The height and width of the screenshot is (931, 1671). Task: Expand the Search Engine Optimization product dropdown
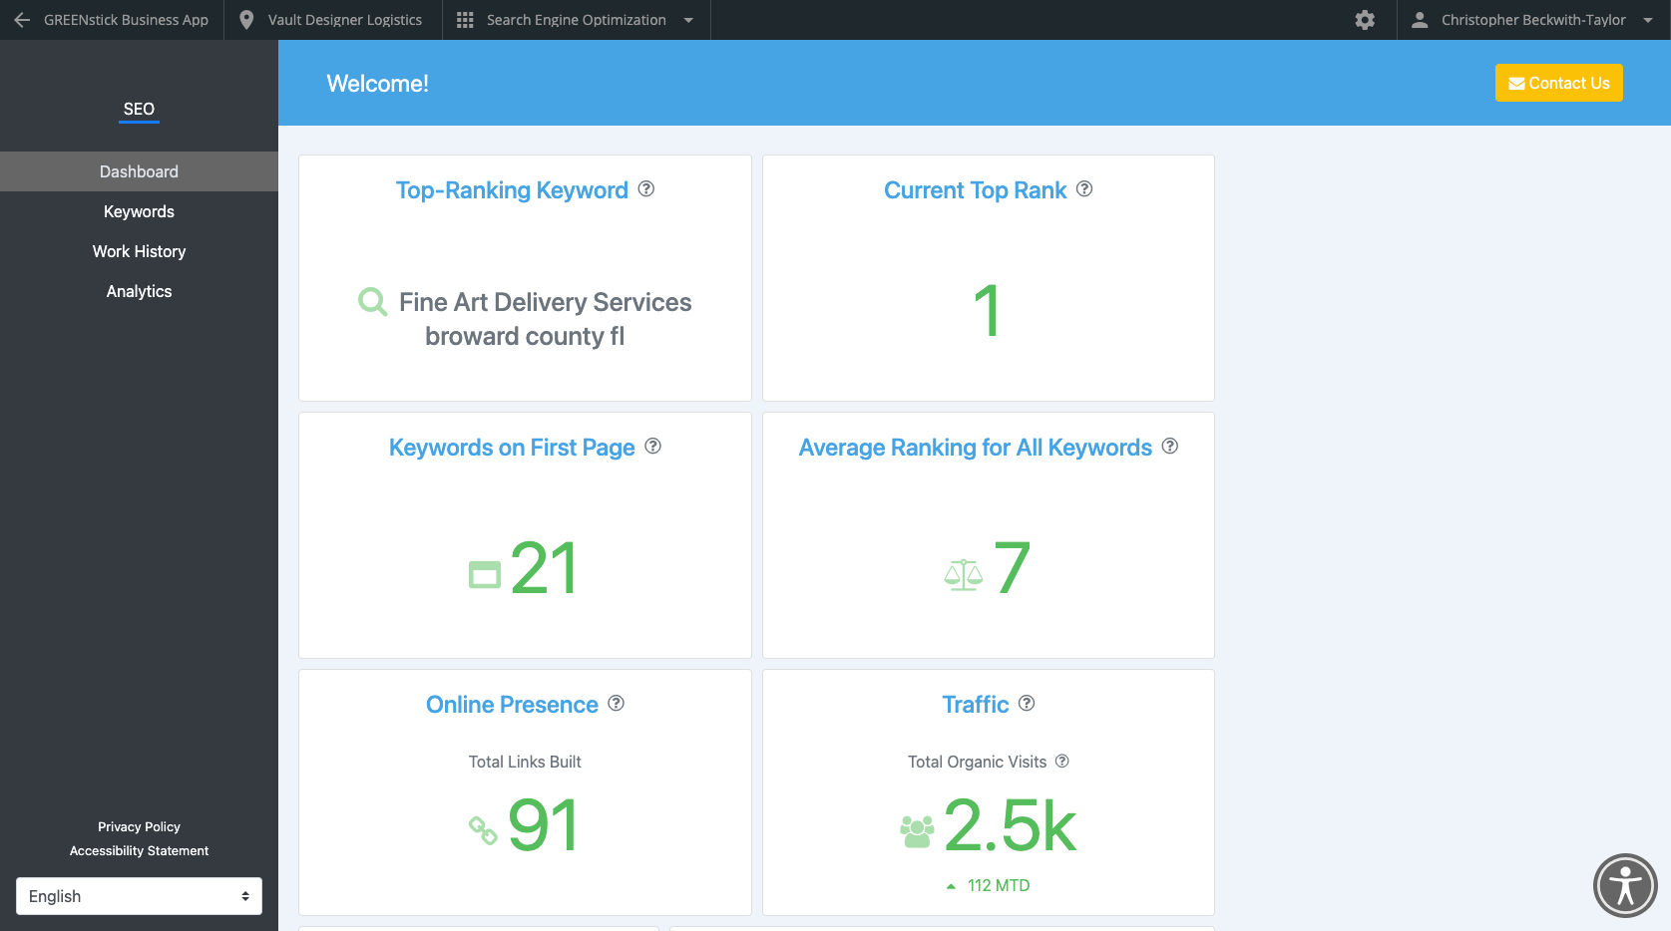click(689, 19)
